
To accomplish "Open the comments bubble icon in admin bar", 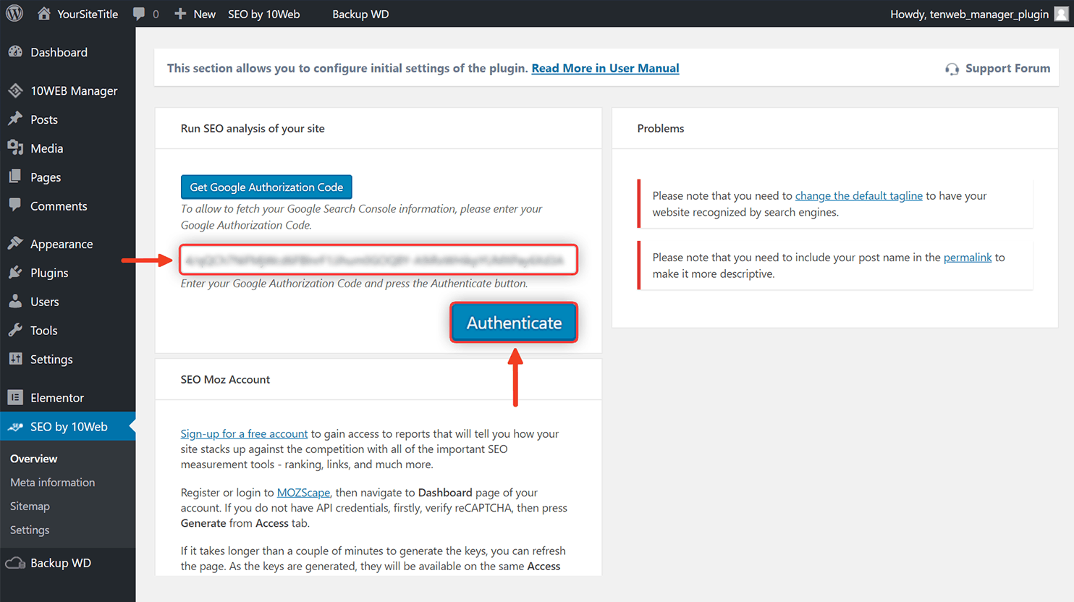I will pyautogui.click(x=139, y=14).
